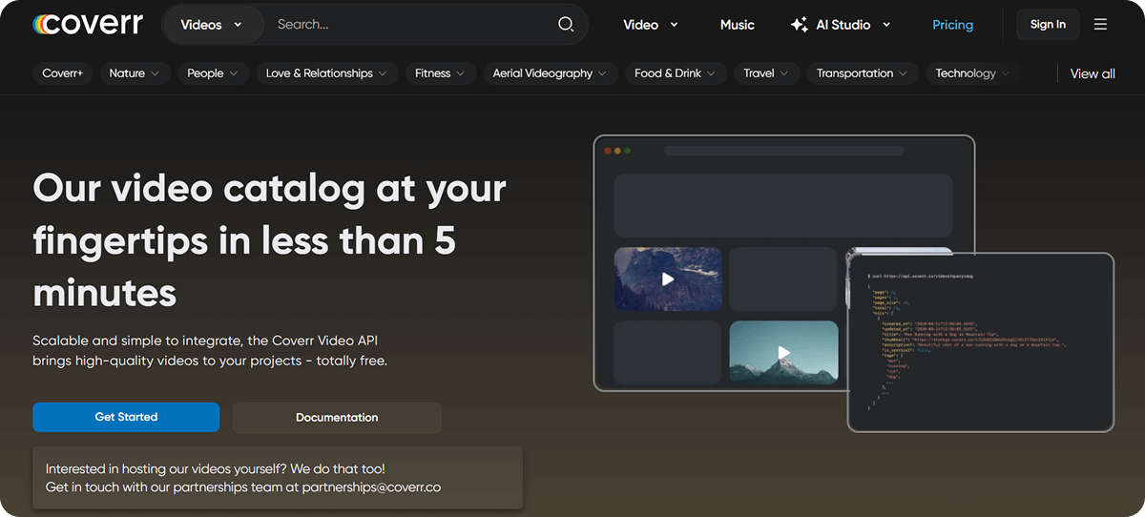Open the Videos search type dropdown
Viewport: 1145px width, 517px height.
click(212, 25)
